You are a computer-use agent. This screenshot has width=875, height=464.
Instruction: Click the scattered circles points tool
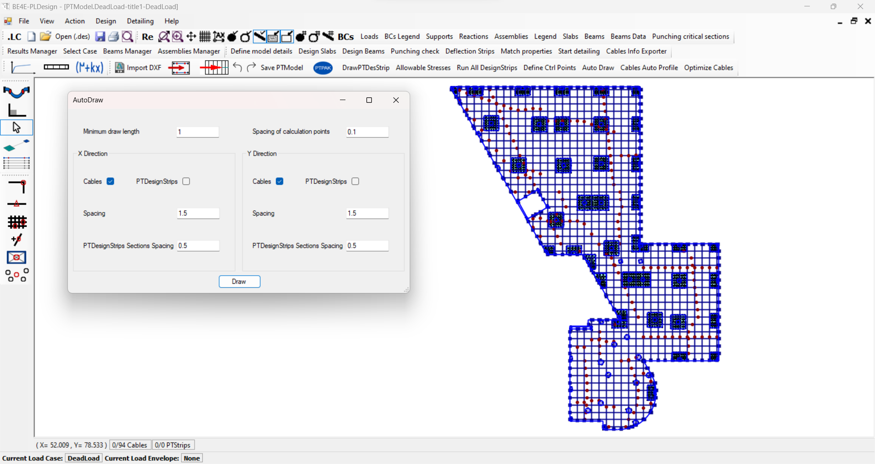[x=17, y=275]
